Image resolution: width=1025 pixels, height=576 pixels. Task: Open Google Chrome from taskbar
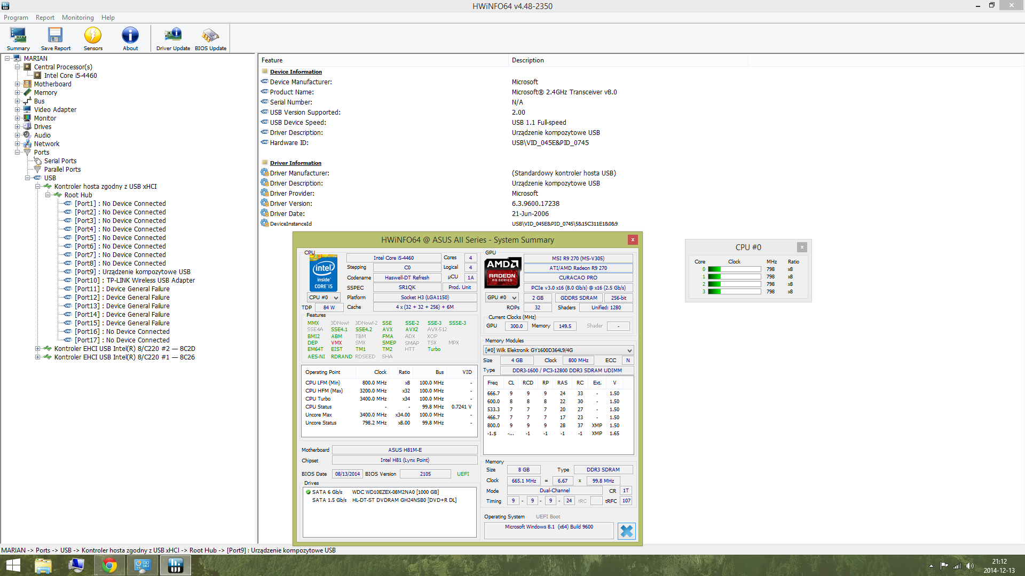[x=109, y=565]
